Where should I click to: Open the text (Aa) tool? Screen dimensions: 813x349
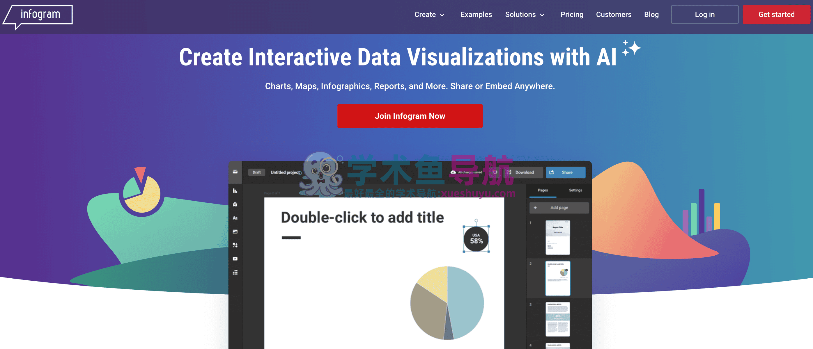[x=235, y=218]
